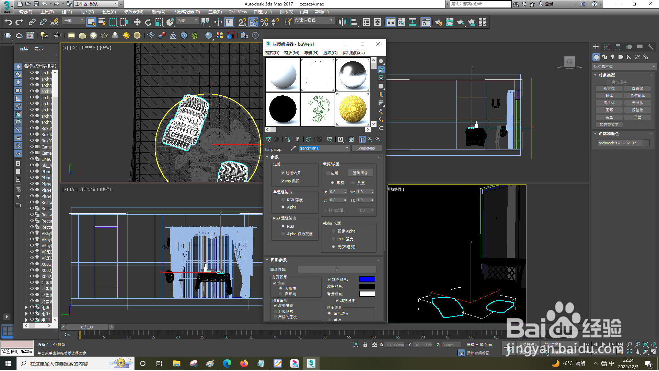The height and width of the screenshot is (371, 659).
Task: Uncheck the Mip 贴图 checkbox
Action: click(283, 181)
